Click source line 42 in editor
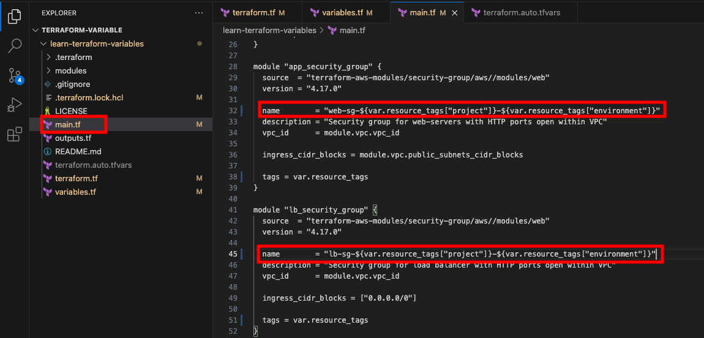The height and width of the screenshot is (338, 704). coord(406,221)
